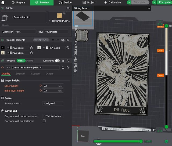Switch to the Strength settings tab

tap(20, 74)
